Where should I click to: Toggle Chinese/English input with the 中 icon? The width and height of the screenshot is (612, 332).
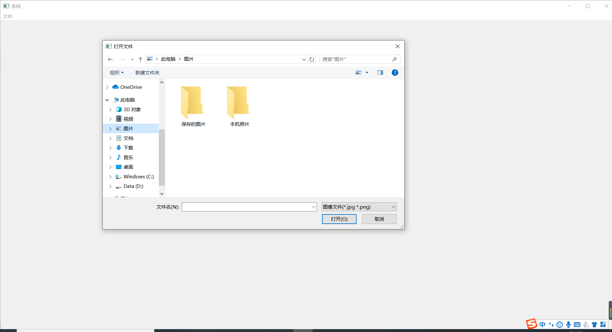point(543,324)
